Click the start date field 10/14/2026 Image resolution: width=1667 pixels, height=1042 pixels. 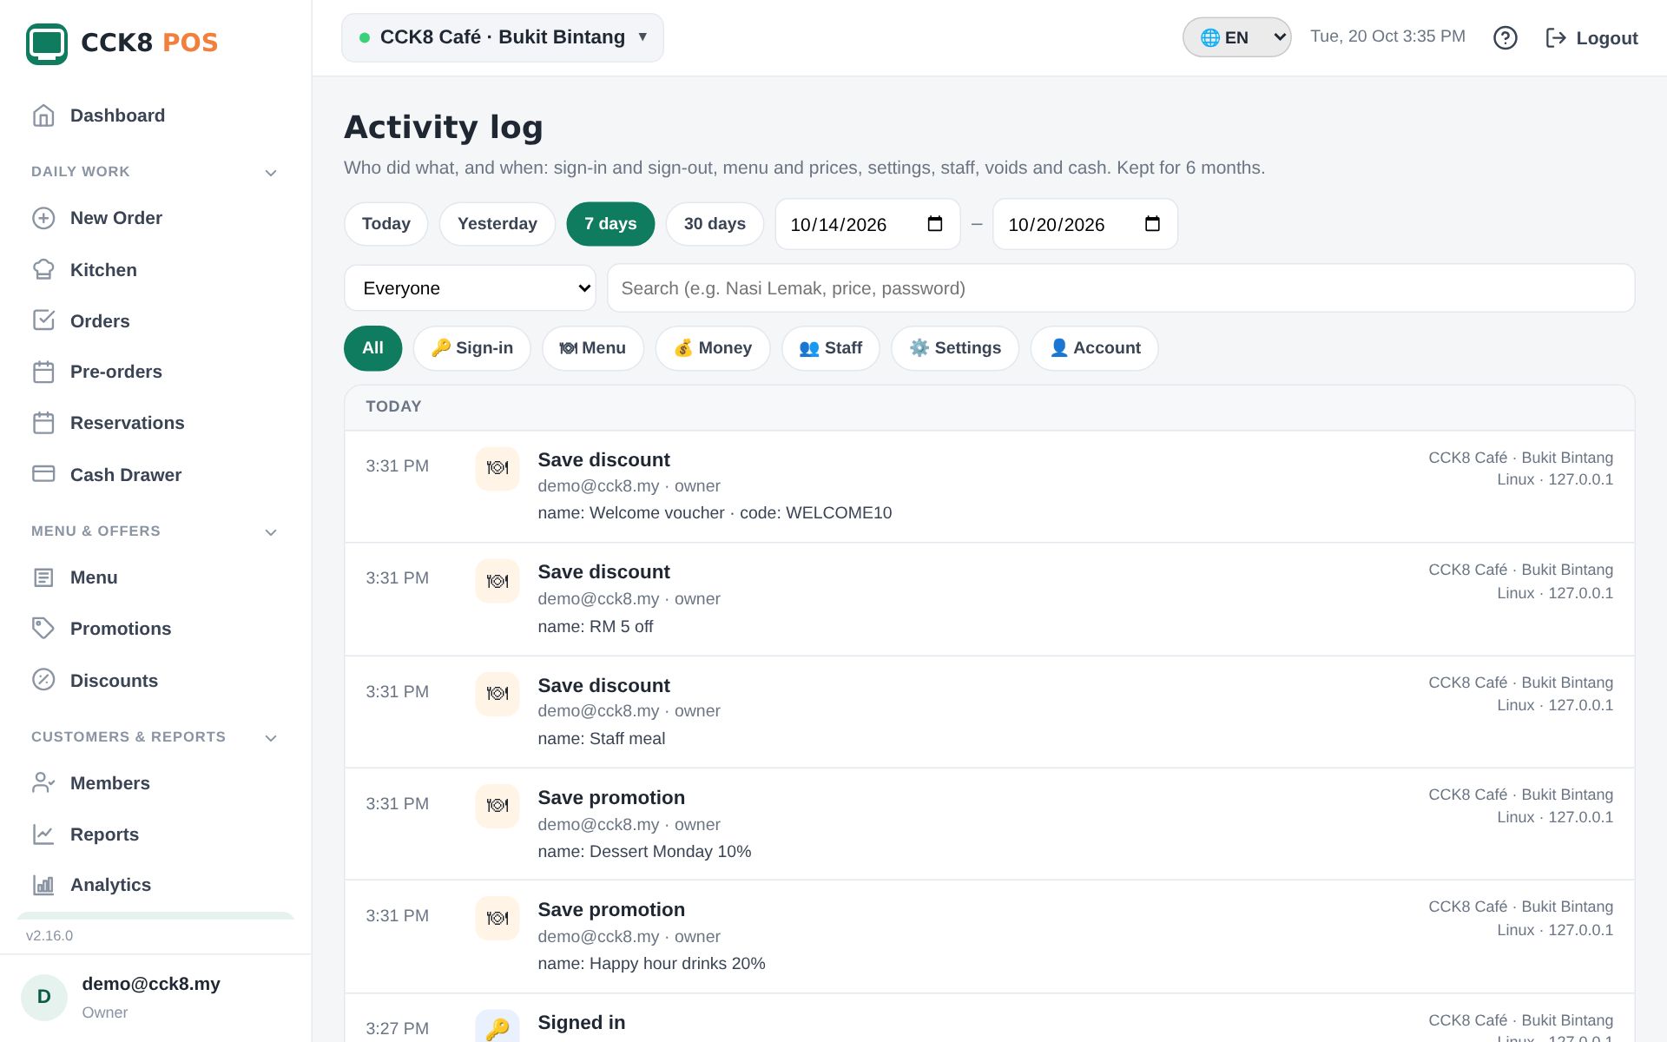click(867, 224)
